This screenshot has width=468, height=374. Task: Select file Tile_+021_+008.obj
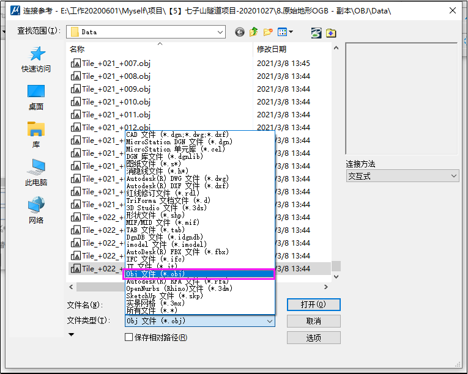coord(116,76)
